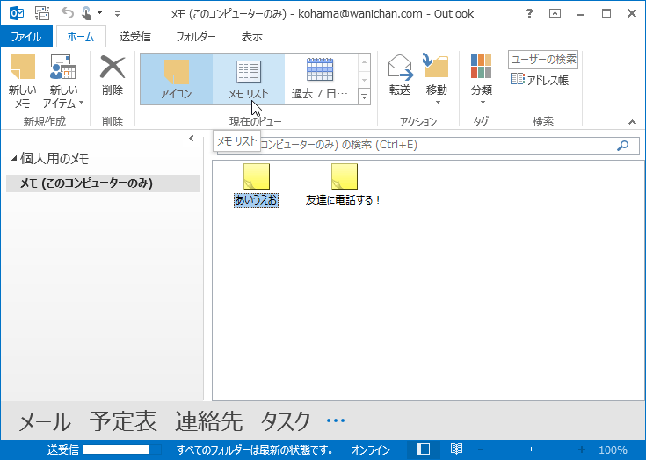
Task: Click the search magnifier icon
Action: click(x=623, y=145)
